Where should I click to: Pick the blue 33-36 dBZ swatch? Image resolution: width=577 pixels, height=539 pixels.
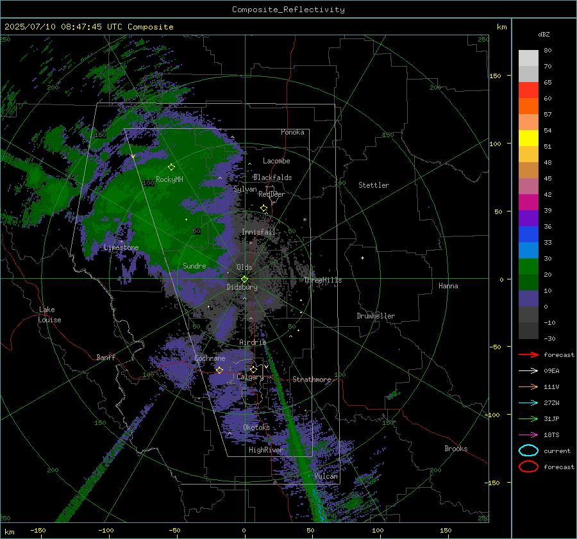528,235
